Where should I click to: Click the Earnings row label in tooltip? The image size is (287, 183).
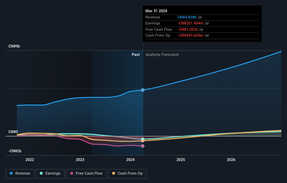tap(153, 23)
